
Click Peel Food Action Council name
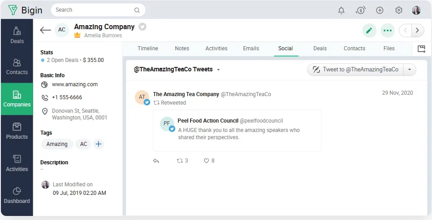[x=208, y=121]
